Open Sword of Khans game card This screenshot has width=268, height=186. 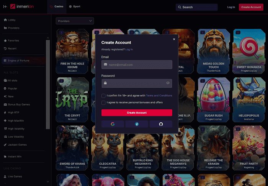point(72,148)
